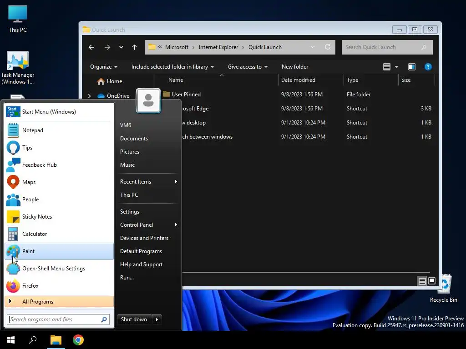Go forward in explorer navigation
The image size is (466, 349).
pyautogui.click(x=107, y=47)
